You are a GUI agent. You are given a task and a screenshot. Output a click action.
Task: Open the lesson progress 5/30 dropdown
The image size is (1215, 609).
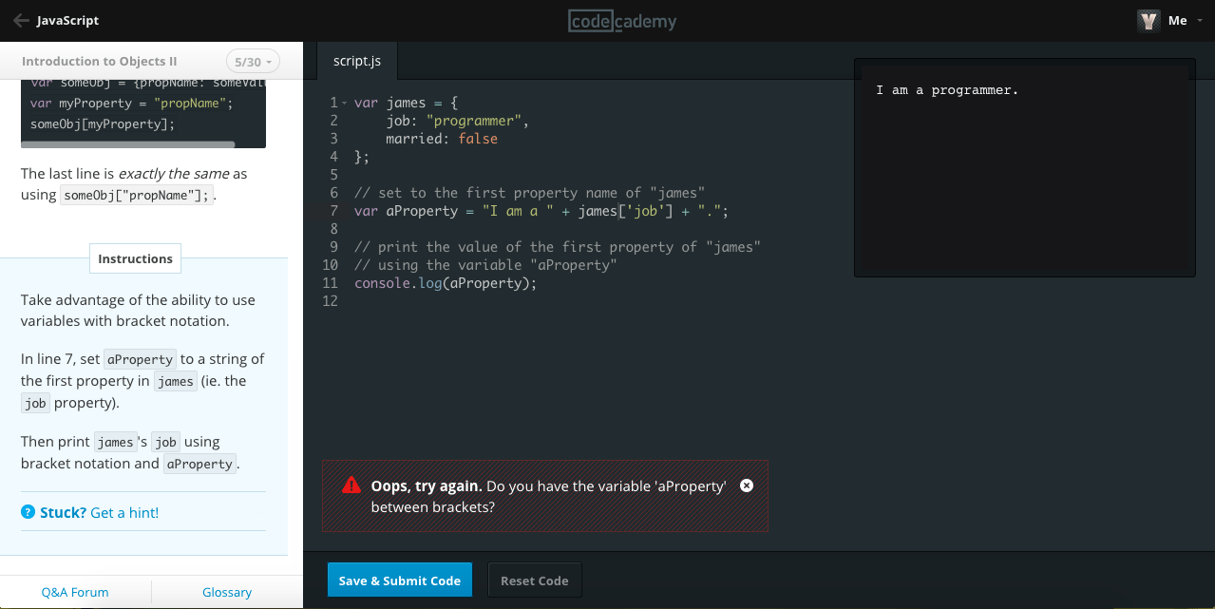(252, 60)
